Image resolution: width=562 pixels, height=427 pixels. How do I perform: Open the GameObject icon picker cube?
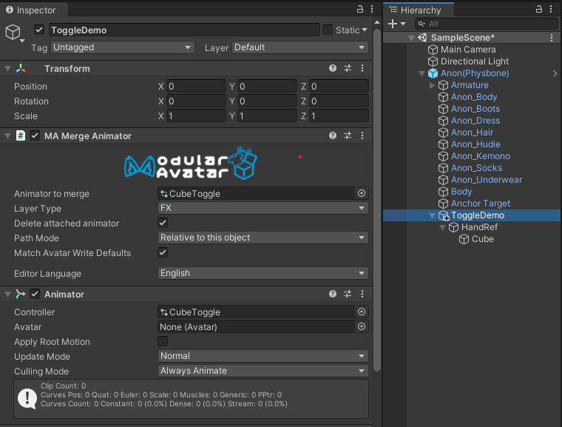coord(14,33)
